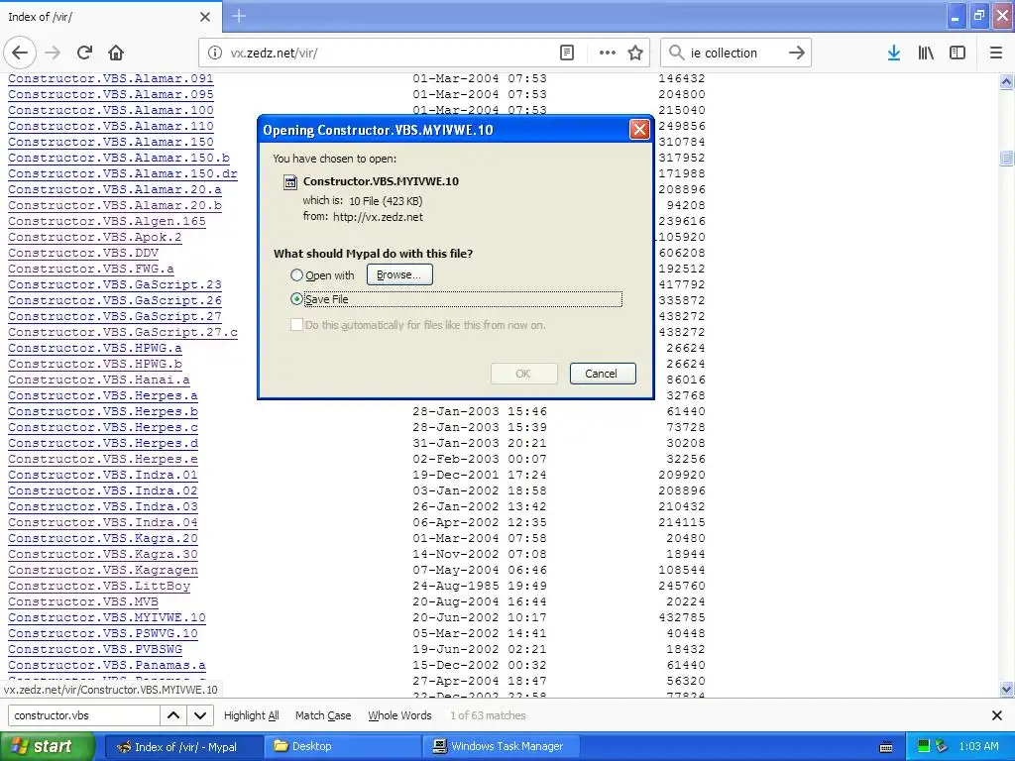
Task: Switch to Windows Task Manager taskbar item
Action: [502, 747]
